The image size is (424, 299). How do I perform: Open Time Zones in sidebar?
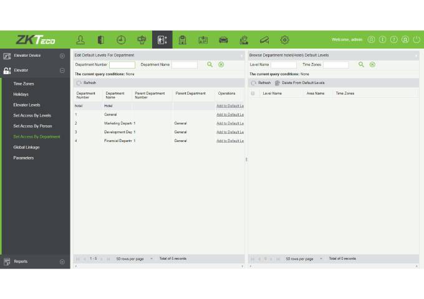coord(24,83)
